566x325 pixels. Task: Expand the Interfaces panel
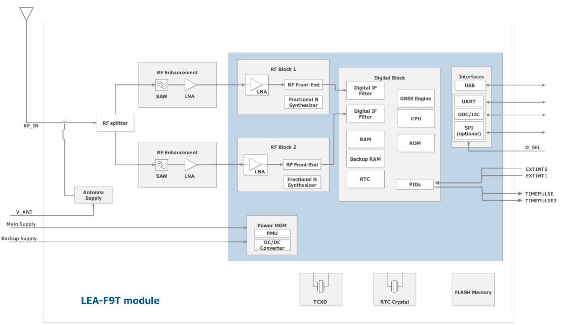pos(471,76)
